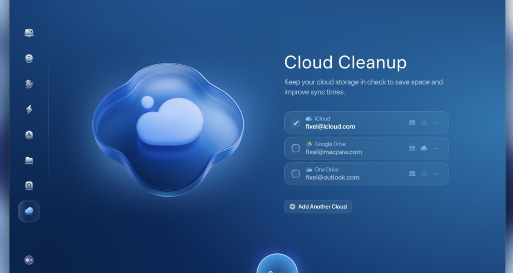The width and height of the screenshot is (513, 273).
Task: Uncheck the iCloud account checkbox
Action: coord(296,123)
